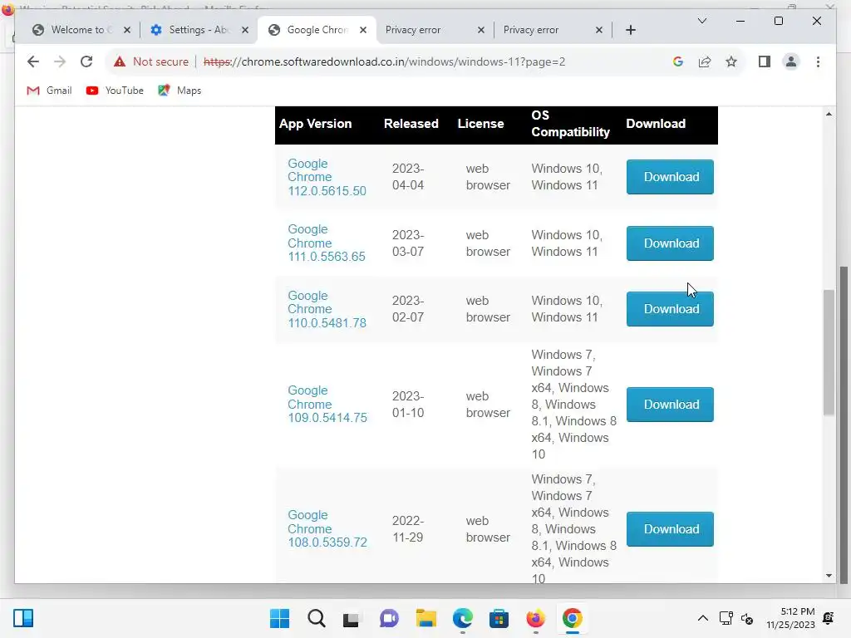
Task: Open Google Chrome 108.0.5359.72 link
Action: pyautogui.click(x=327, y=528)
